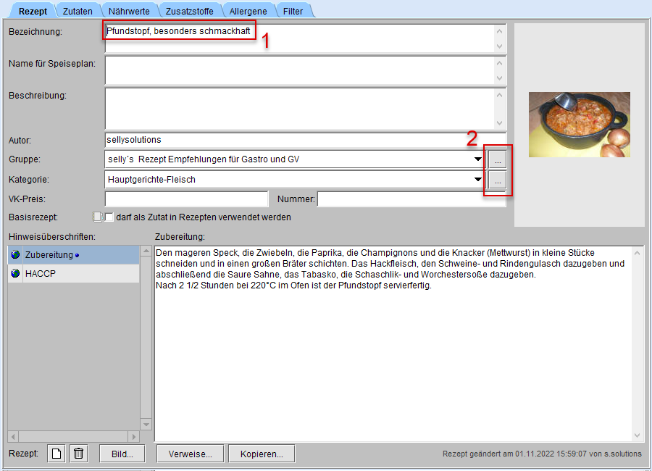Click the globe icon beside Zubereitung
The width and height of the screenshot is (652, 471).
pyautogui.click(x=15, y=255)
